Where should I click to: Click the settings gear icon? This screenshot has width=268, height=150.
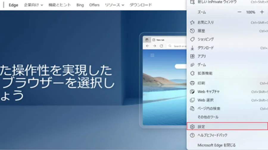(x=192, y=127)
